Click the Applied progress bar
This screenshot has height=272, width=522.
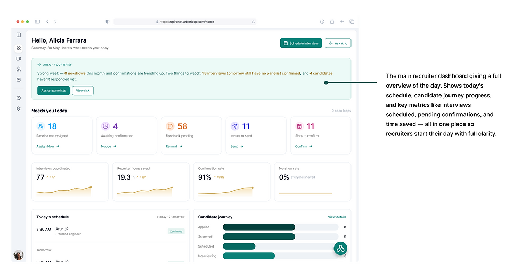[x=281, y=227]
